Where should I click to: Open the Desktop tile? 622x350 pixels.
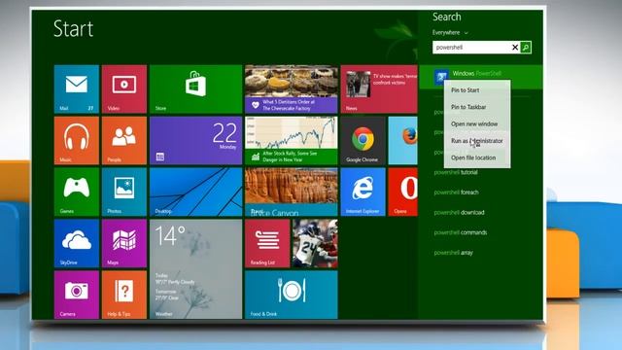click(x=196, y=192)
